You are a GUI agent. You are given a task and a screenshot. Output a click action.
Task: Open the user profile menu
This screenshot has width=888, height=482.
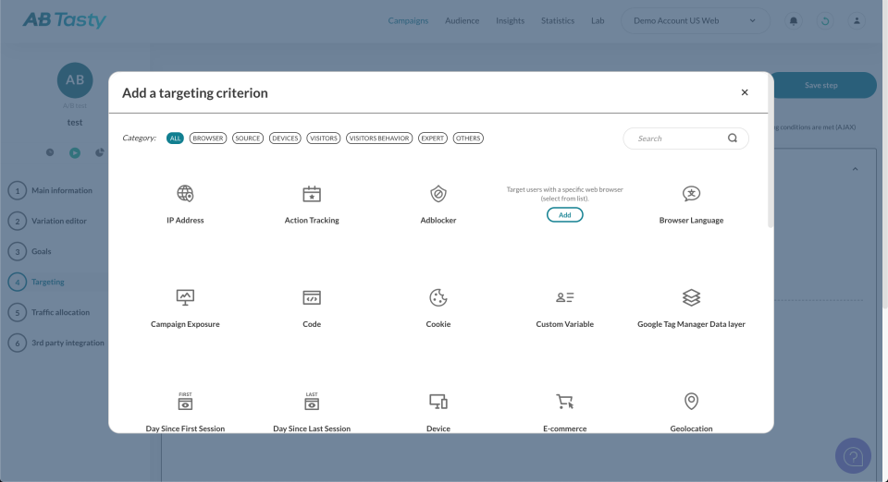tap(857, 20)
